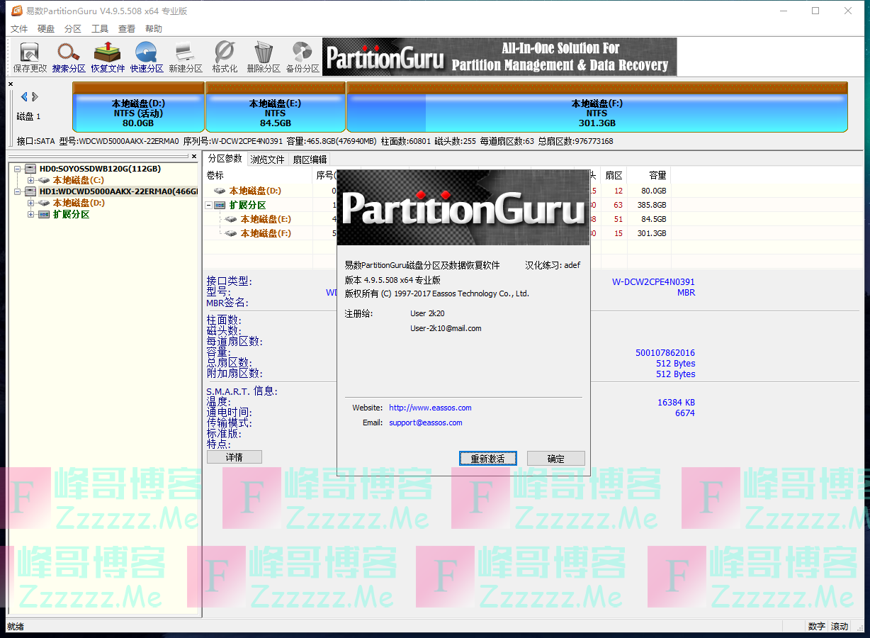
Task: Switch to the 扇区编辑 tab
Action: click(310, 159)
